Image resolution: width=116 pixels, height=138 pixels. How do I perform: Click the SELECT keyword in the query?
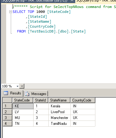(19, 12)
